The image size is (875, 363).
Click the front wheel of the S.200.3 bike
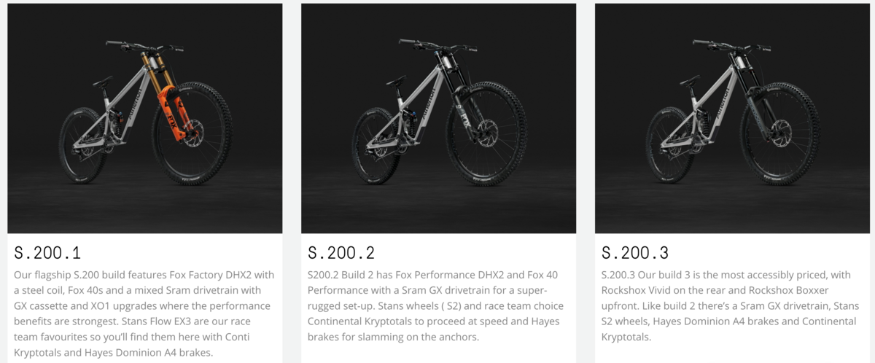click(778, 144)
